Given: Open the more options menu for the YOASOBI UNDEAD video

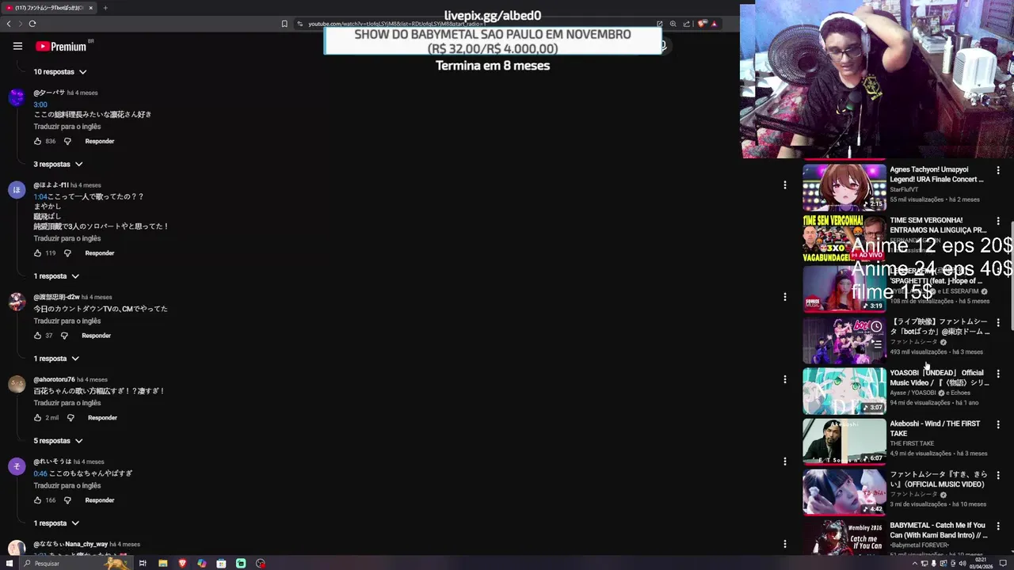Looking at the screenshot, I should point(998,374).
